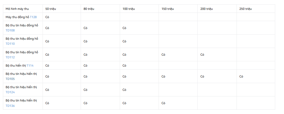Select the "50 triệu" column header
Viewport: 284px width, 114px height.
[x=51, y=9]
